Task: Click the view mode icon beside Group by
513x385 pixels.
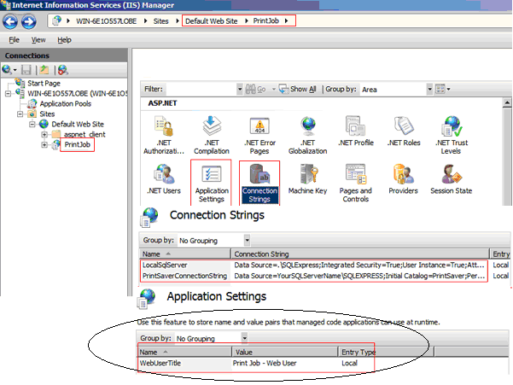Action: click(x=440, y=89)
